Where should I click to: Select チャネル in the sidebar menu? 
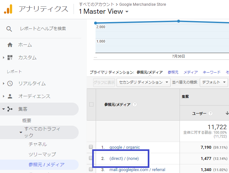38,144
